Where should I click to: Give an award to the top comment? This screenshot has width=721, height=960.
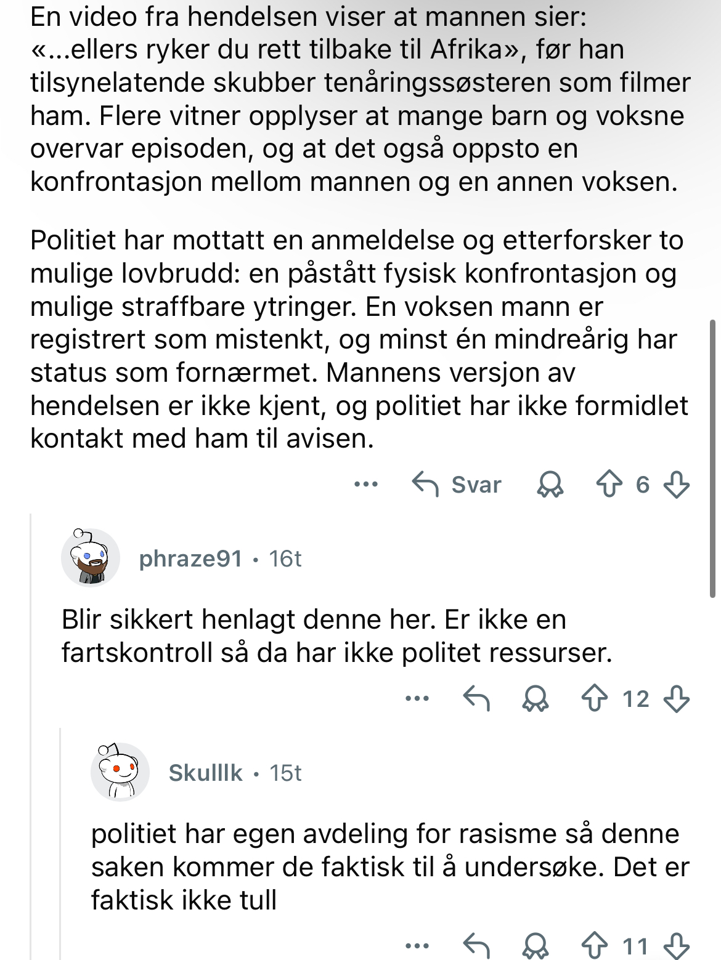tap(550, 485)
